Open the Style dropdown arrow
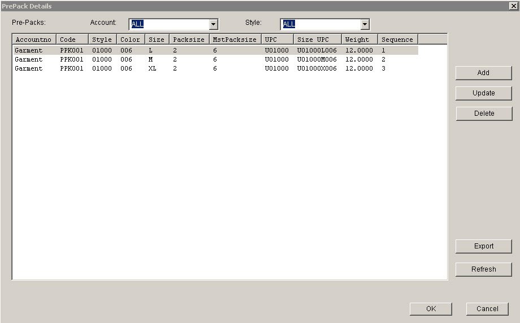The height and width of the screenshot is (323, 520). point(365,24)
